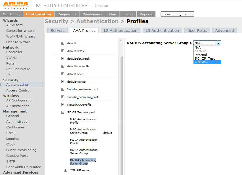This screenshot has width=242, height=175.
Task: Open Access Control under Security
Action: tap(18, 90)
